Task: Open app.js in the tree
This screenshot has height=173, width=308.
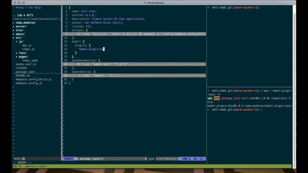Action: coord(27,45)
